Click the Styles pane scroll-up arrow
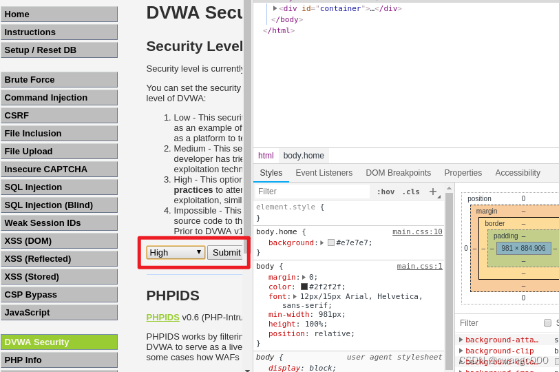The width and height of the screenshot is (559, 372). [449, 188]
